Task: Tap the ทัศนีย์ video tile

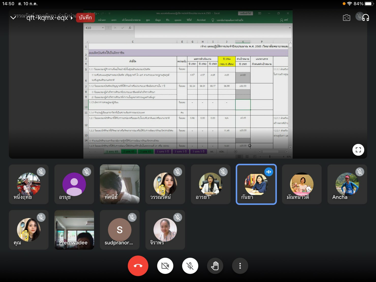Action: [119, 184]
